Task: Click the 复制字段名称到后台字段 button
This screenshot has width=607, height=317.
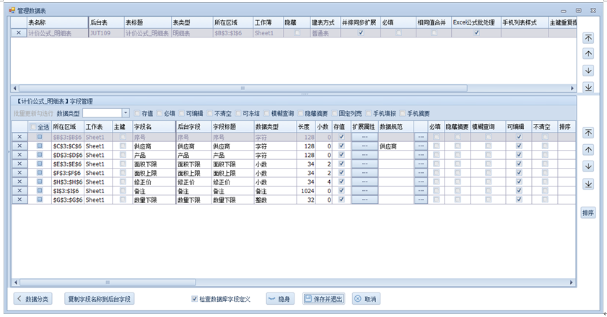Action: [100, 299]
